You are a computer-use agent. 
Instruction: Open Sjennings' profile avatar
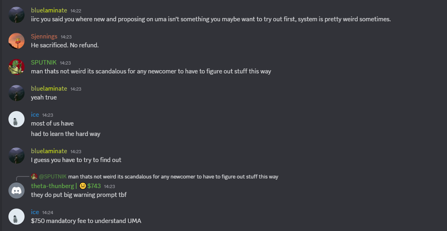(x=16, y=41)
